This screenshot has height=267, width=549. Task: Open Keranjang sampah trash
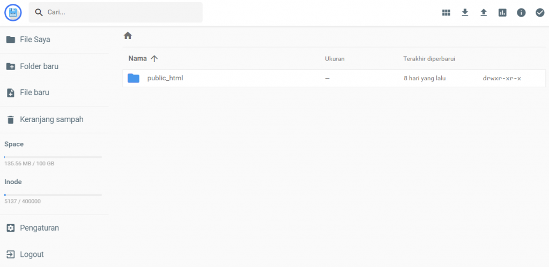coord(51,119)
